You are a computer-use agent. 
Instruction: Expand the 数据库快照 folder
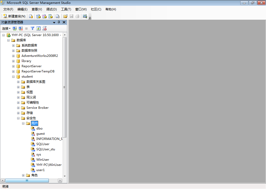click(13, 51)
